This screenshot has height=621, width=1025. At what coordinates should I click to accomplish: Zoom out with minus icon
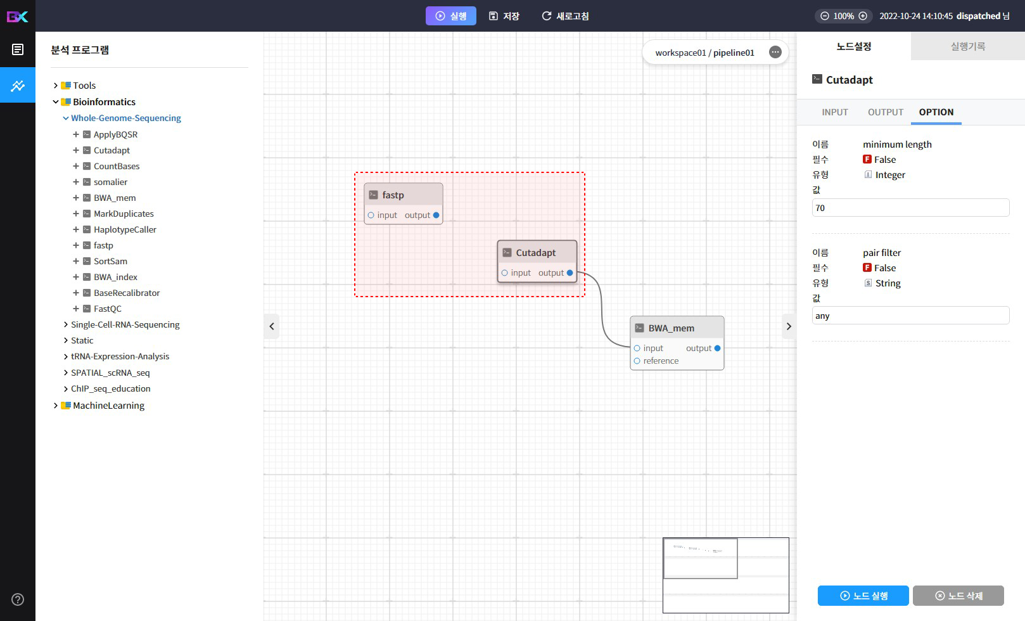point(824,16)
